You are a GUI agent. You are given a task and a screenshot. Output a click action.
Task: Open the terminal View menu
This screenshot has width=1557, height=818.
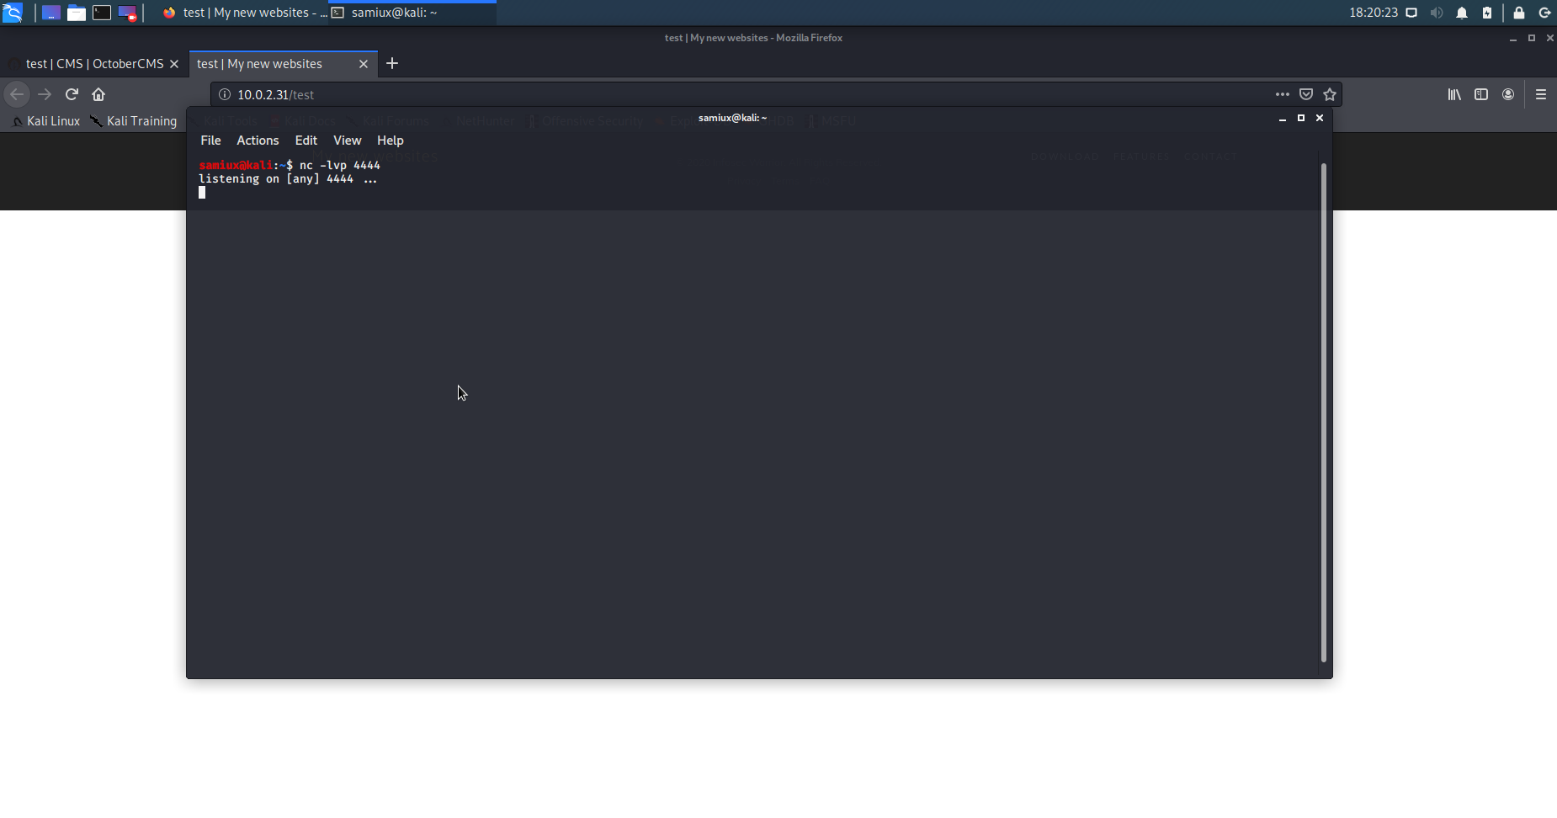348,141
